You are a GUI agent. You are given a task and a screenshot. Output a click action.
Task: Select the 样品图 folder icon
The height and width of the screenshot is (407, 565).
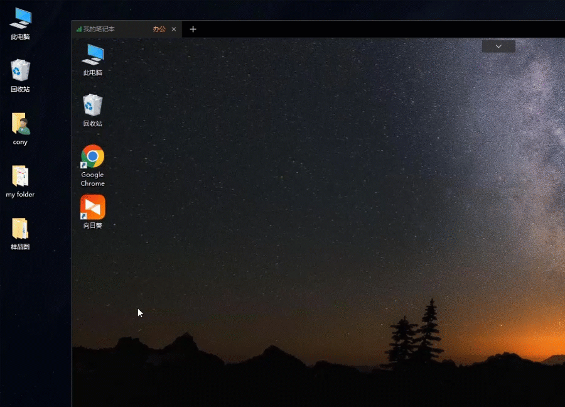[x=20, y=229]
